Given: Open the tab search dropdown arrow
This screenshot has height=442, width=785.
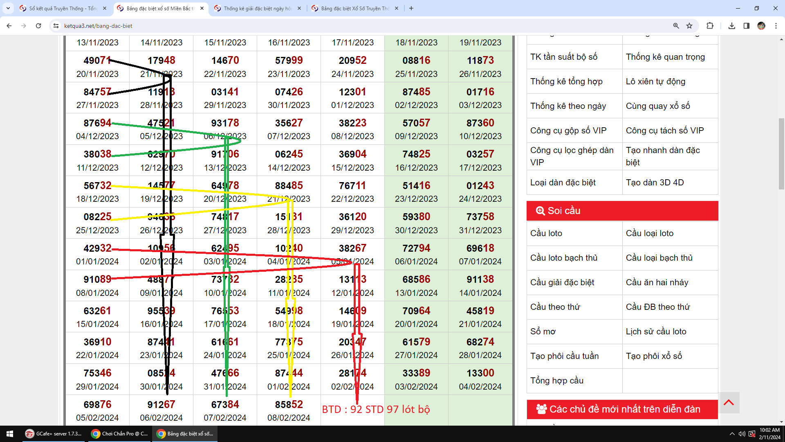Looking at the screenshot, I should tap(8, 8).
